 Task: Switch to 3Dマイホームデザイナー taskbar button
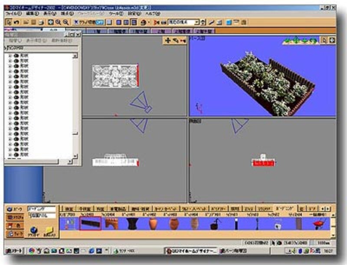click(x=191, y=251)
